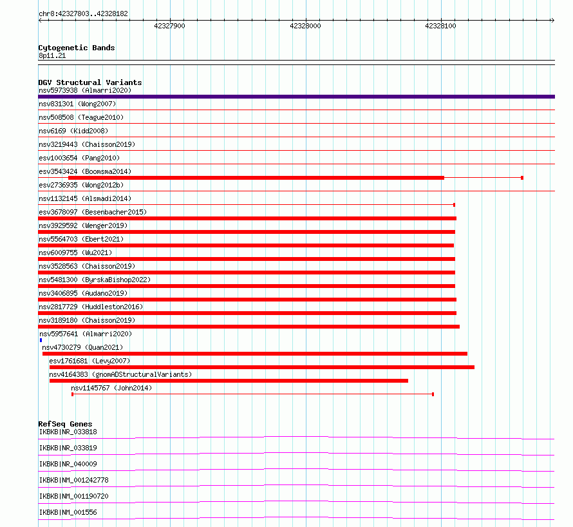Click the small blue nsv5957641 variant marker
The image size is (573, 527).
pyautogui.click(x=41, y=340)
